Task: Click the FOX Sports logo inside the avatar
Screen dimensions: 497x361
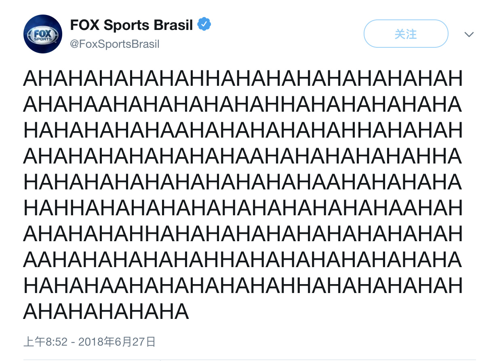Action: coord(43,34)
